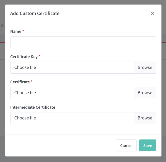The image size is (166, 162).
Task: Open the Intermediate Certificate Choose file field
Action: 72,118
